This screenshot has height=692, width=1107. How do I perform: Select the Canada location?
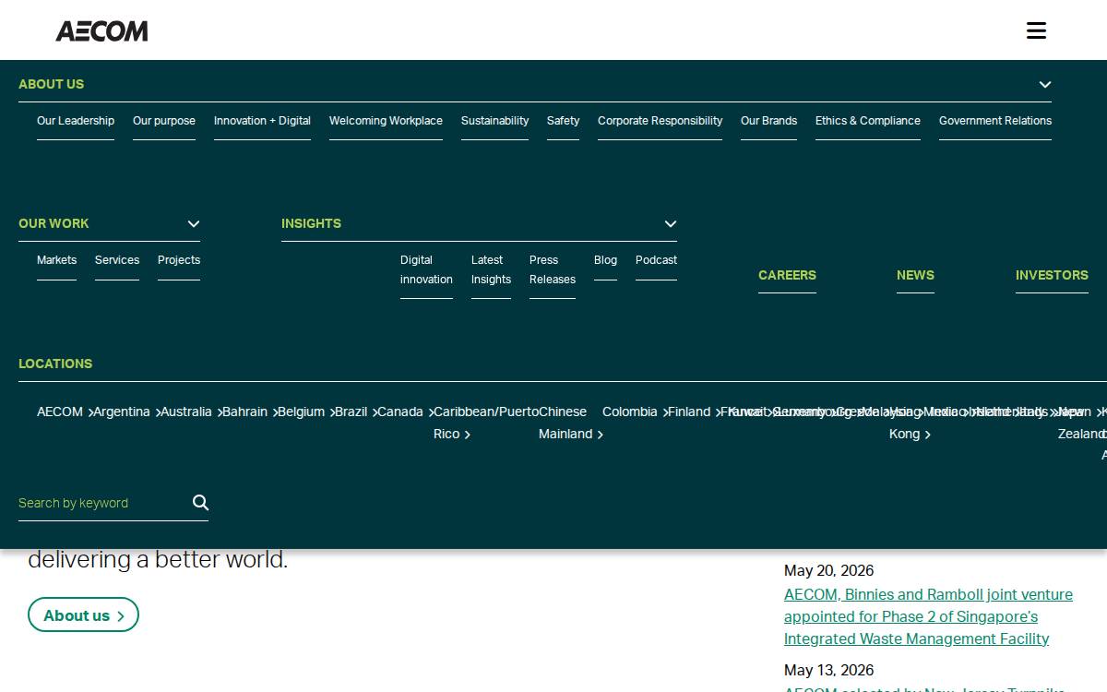click(x=406, y=412)
